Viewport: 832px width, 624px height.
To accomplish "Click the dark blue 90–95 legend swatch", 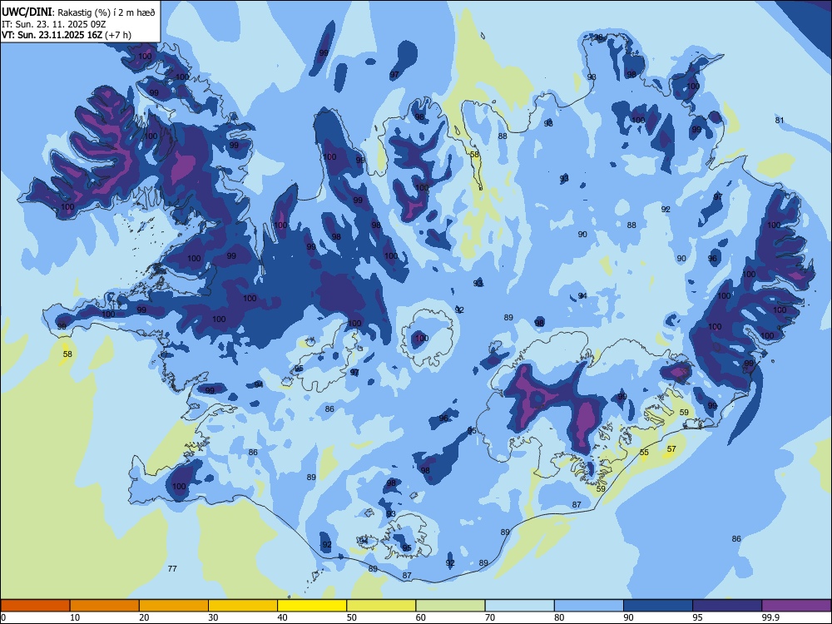I will tap(658, 606).
